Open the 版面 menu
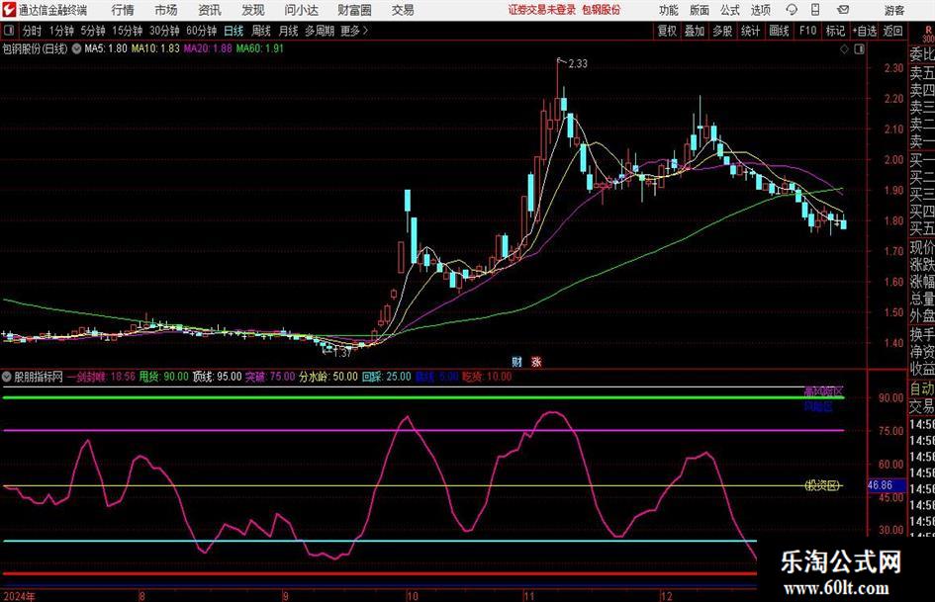 click(x=699, y=10)
